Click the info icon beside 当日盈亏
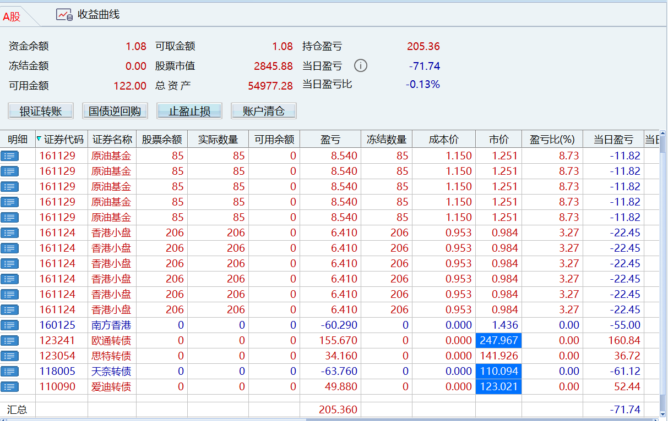The image size is (668, 421). coord(360,66)
